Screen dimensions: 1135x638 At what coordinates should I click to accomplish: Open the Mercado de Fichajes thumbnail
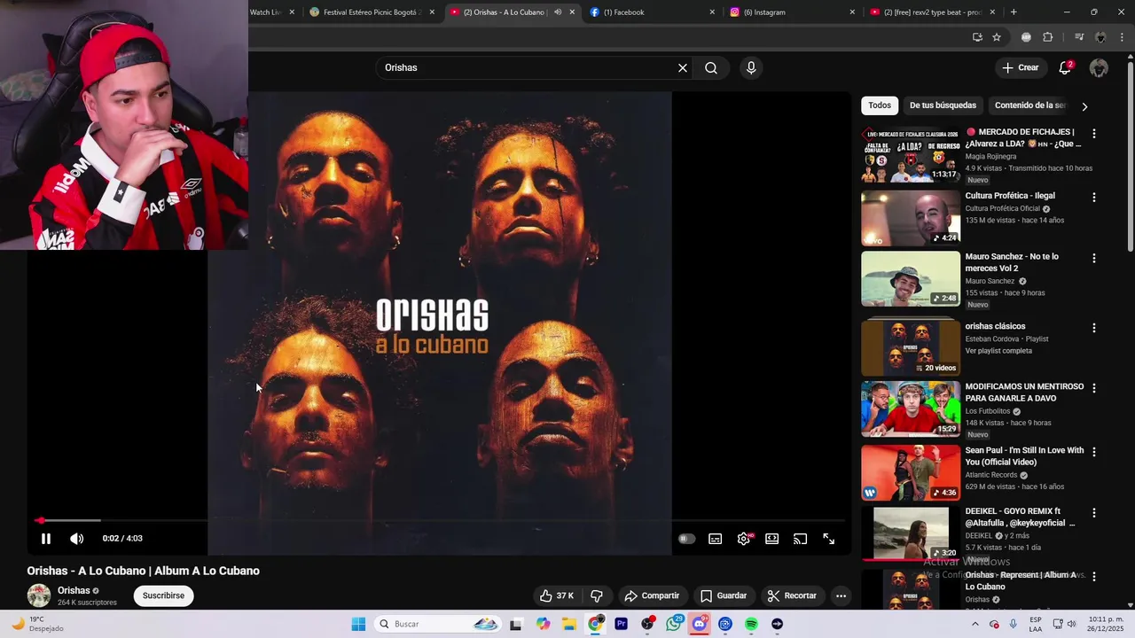[x=911, y=154]
